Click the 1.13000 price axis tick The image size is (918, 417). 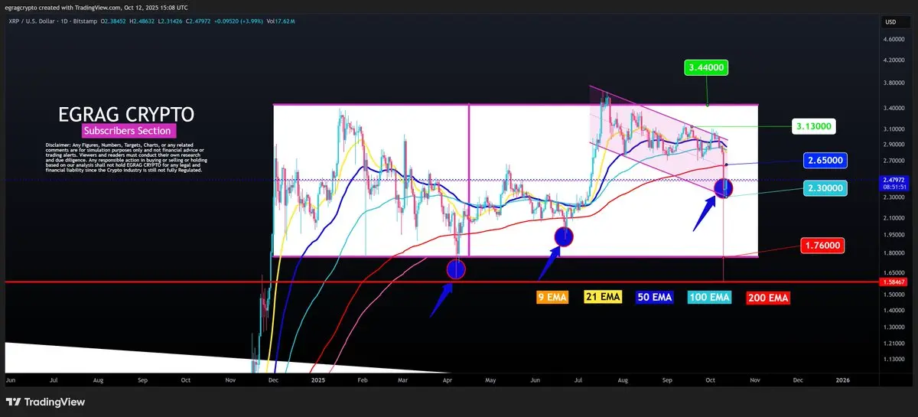click(x=895, y=358)
